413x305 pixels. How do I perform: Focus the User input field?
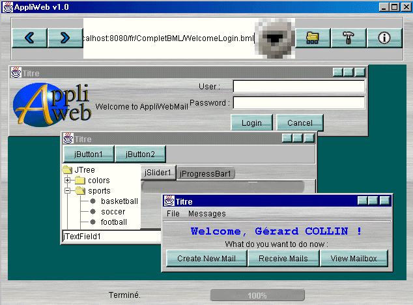299,87
